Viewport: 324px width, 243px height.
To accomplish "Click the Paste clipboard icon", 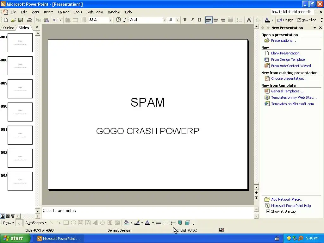I will 46,20.
